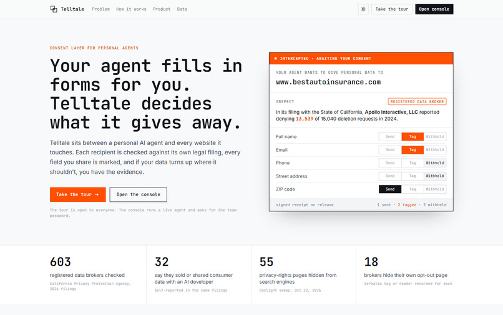503x315 pixels.
Task: Open the Data nav item
Action: point(182,9)
